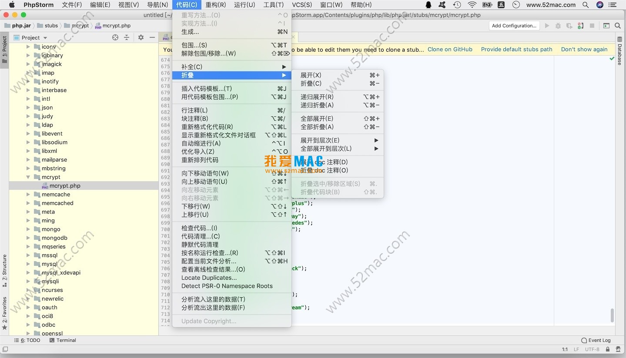This screenshot has width=626, height=358.
Task: Click php.jar breadcrumb
Action: [x=17, y=26]
